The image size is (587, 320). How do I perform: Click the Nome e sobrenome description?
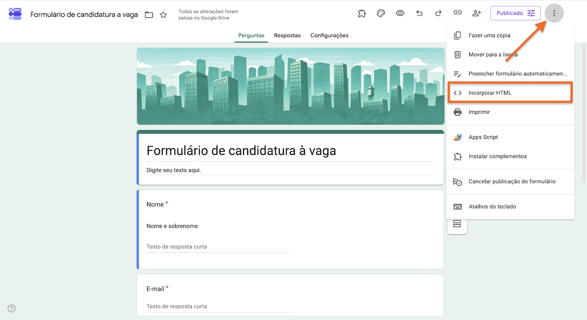[172, 226]
